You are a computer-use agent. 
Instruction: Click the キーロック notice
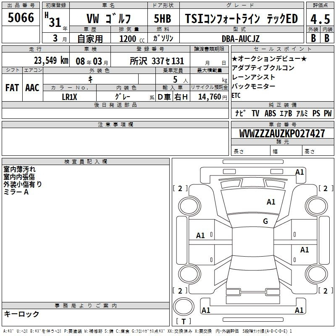point(22,314)
